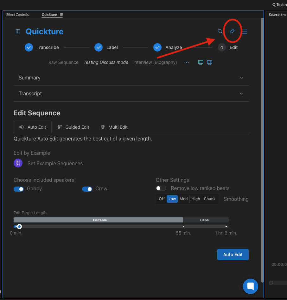This screenshot has width=287, height=300.
Task: Click the Edit Target Length slider handle
Action: pos(19,227)
